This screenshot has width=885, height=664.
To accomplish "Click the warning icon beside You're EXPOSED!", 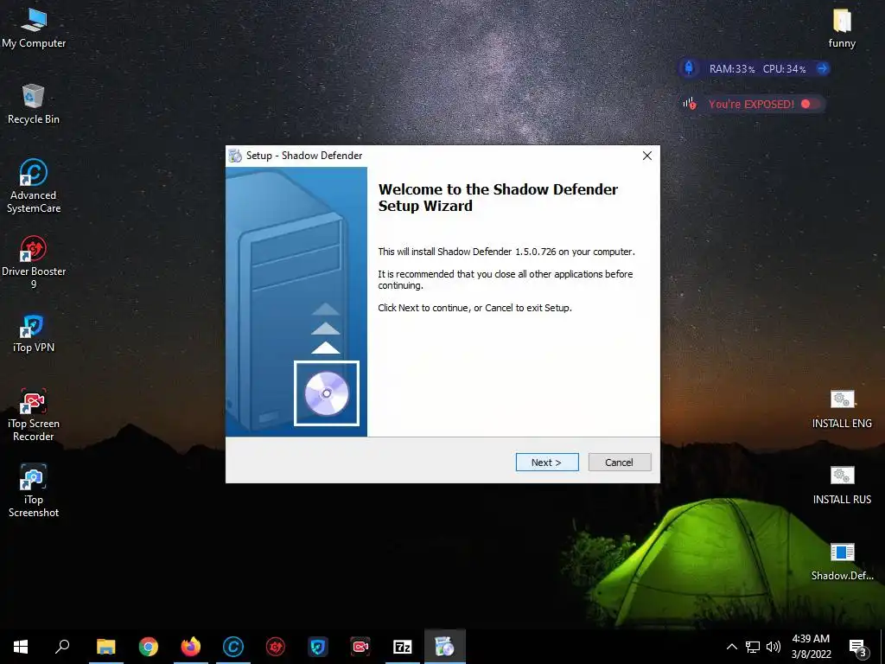I will pyautogui.click(x=690, y=104).
